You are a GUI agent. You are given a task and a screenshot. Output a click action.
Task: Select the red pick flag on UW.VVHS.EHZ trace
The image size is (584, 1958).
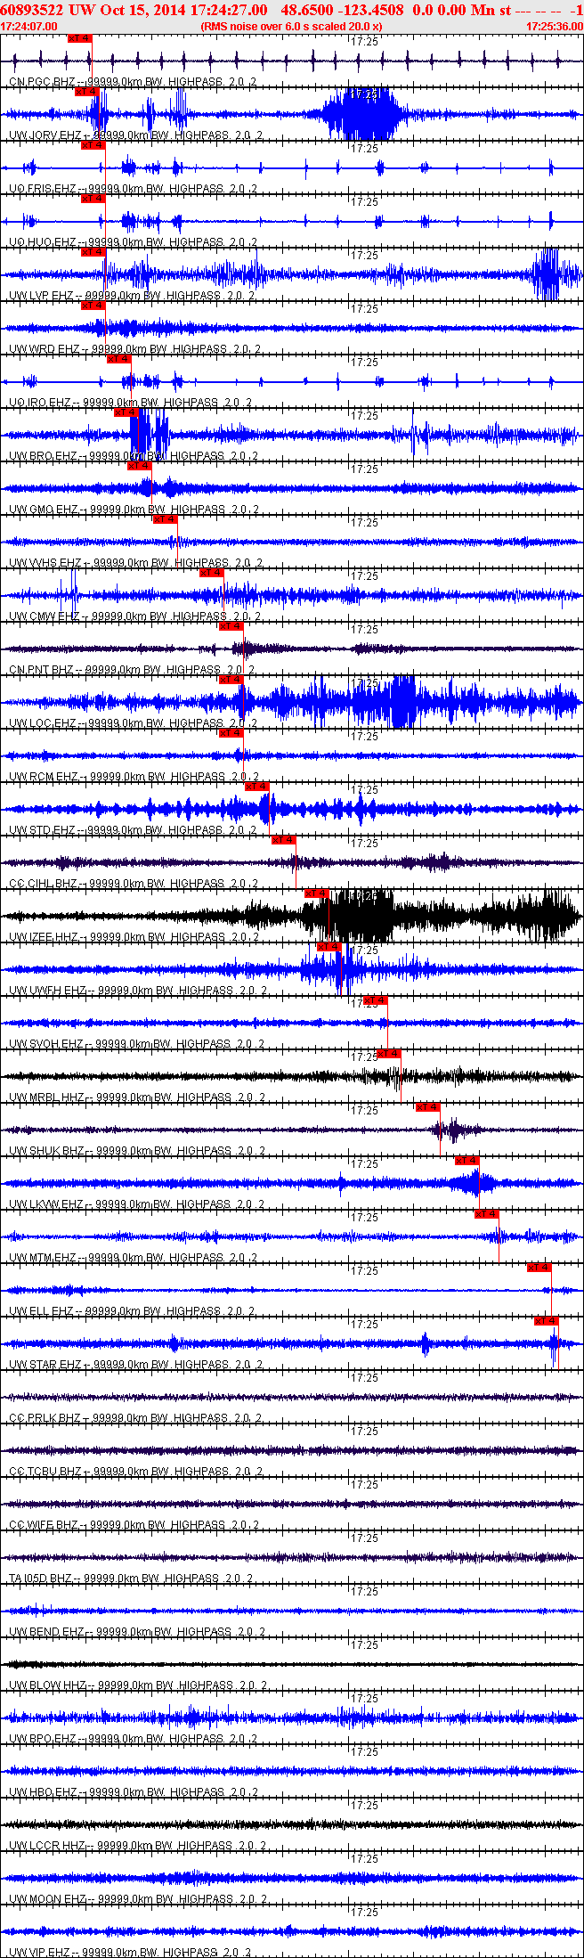coord(165,519)
